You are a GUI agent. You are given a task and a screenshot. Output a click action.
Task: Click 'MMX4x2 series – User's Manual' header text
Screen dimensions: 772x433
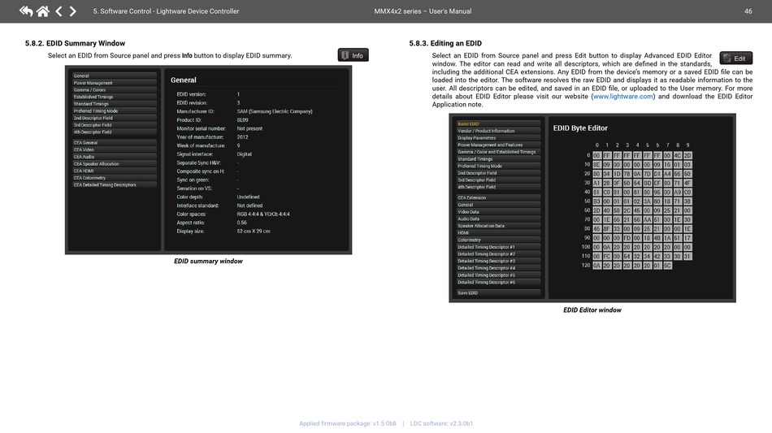click(423, 11)
